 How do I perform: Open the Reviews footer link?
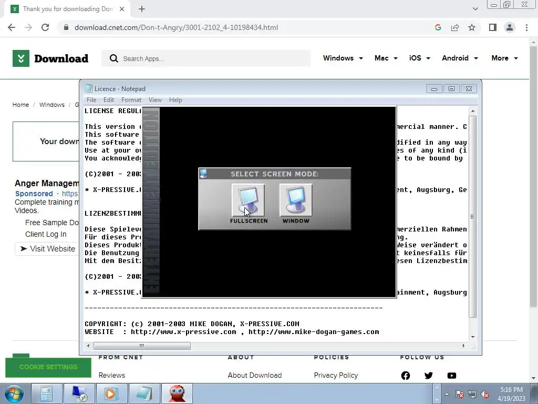click(112, 376)
